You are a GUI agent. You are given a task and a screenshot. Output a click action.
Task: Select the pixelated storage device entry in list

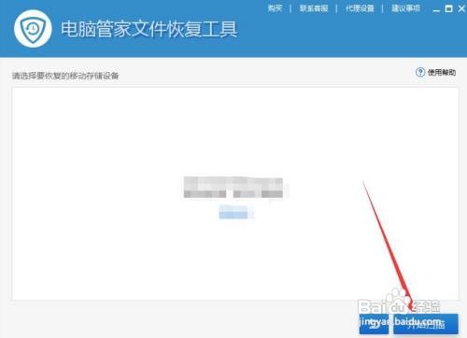coord(233,188)
